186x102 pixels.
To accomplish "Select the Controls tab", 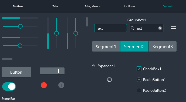I will pos(167,6).
